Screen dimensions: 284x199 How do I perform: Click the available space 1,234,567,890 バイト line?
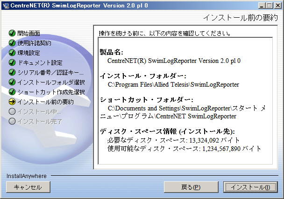[184, 149]
